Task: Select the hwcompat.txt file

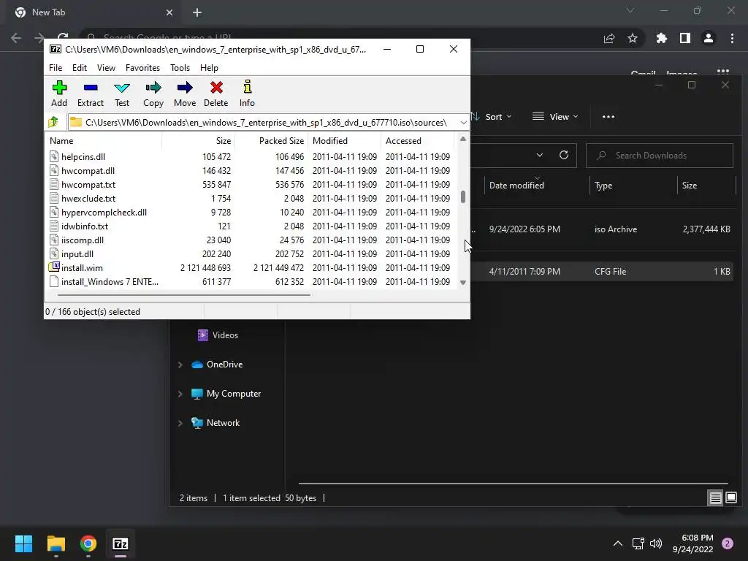Action: click(x=88, y=184)
